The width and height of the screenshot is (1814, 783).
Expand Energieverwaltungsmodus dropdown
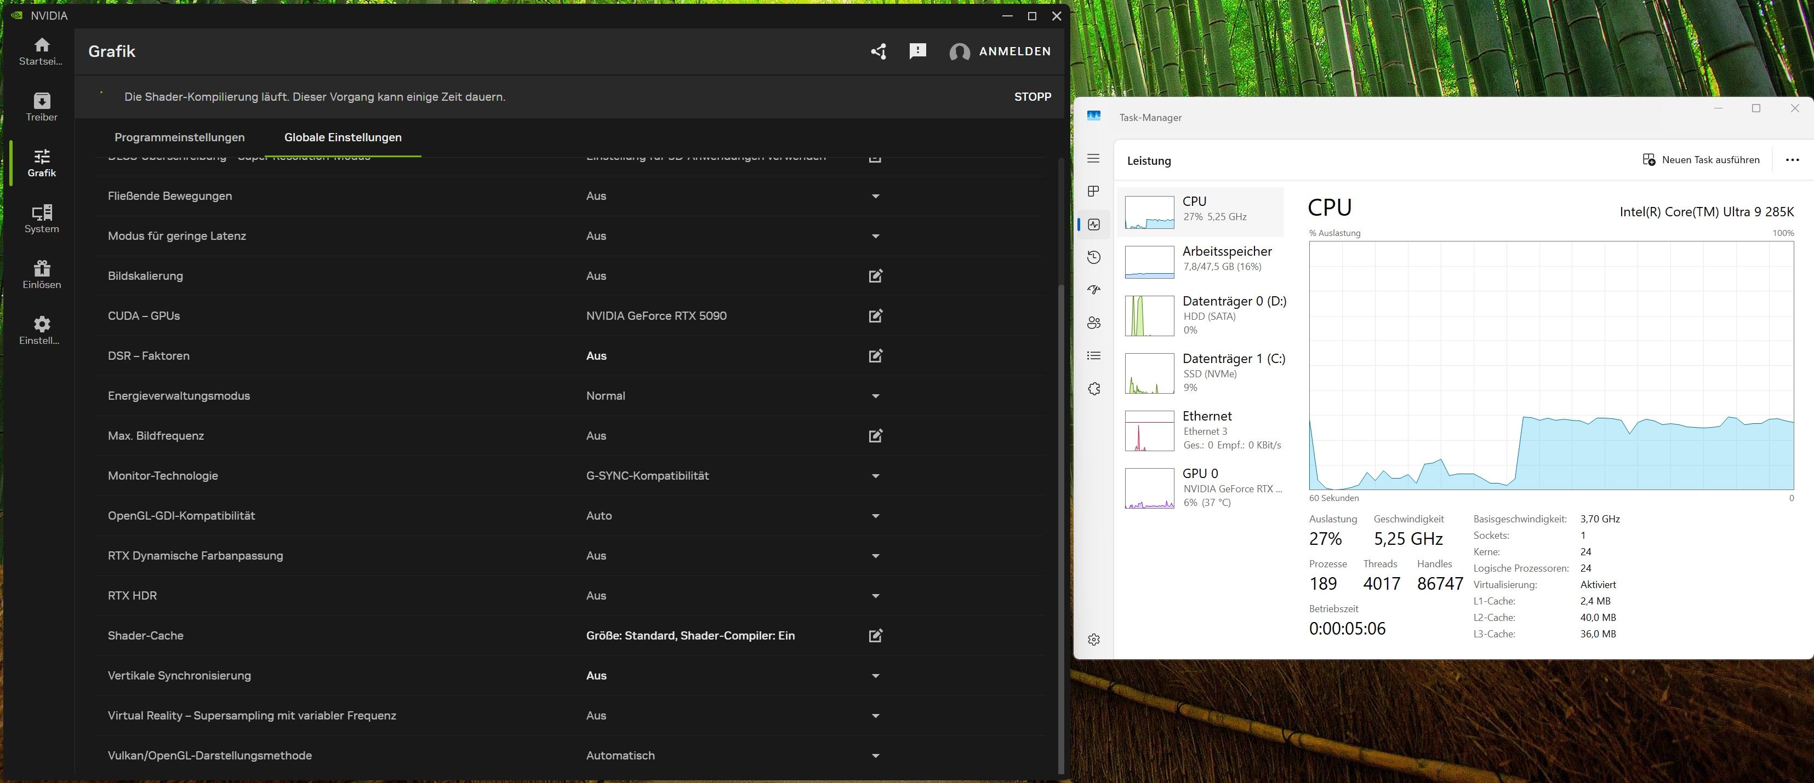[875, 396]
